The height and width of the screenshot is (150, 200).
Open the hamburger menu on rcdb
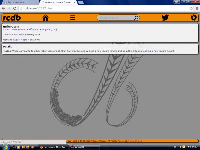pos(72,18)
